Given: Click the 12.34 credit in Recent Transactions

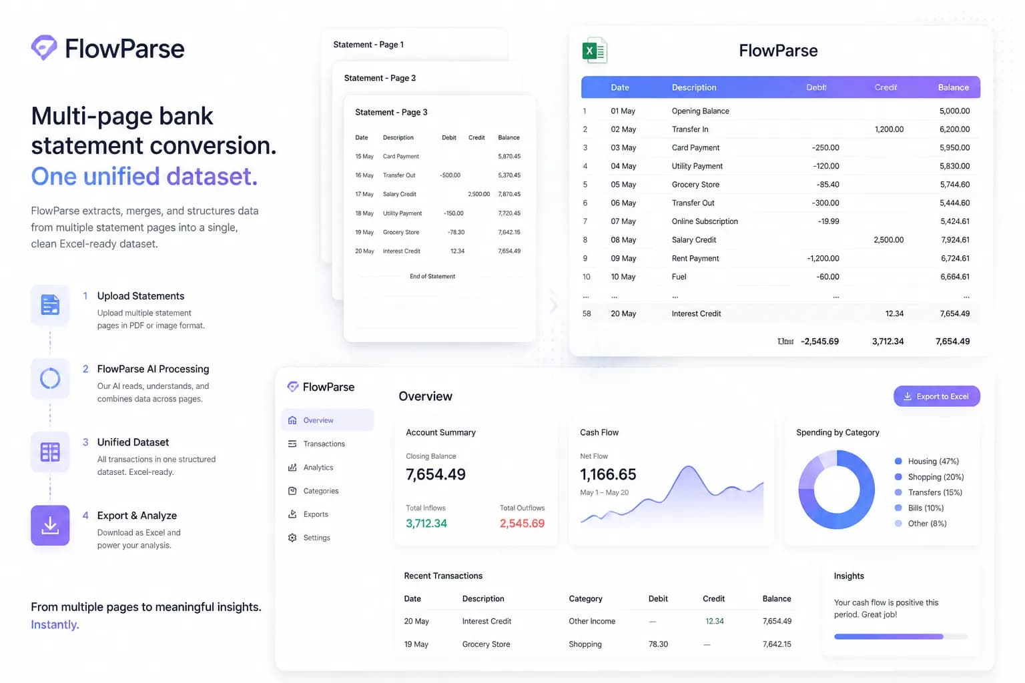Looking at the screenshot, I should point(715,621).
